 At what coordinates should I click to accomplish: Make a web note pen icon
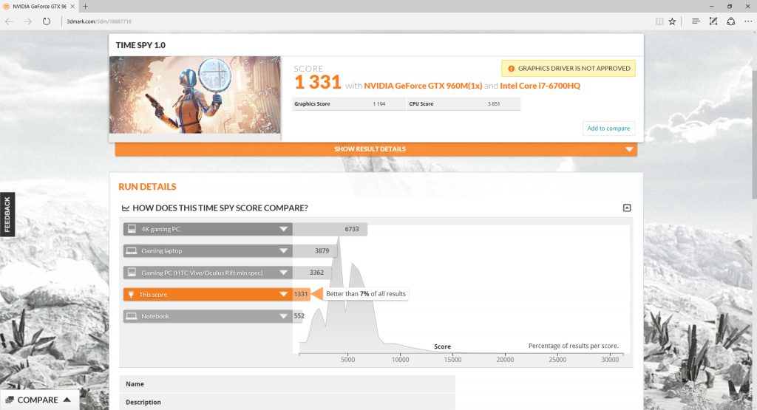[x=713, y=21]
